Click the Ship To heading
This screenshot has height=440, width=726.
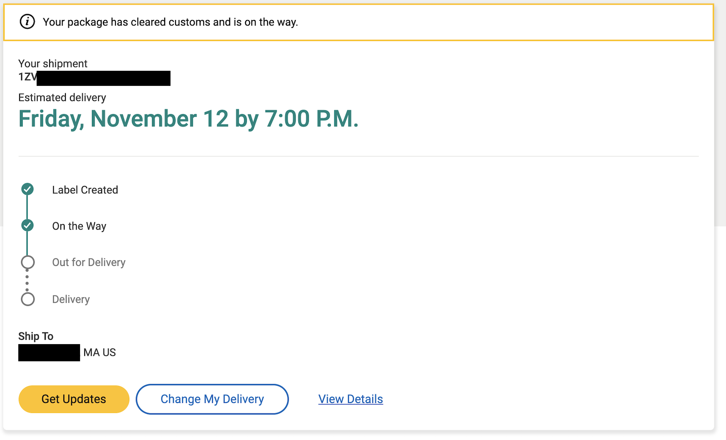coord(36,336)
